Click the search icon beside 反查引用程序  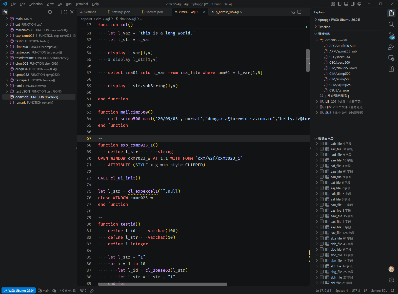pyautogui.click(x=322, y=96)
